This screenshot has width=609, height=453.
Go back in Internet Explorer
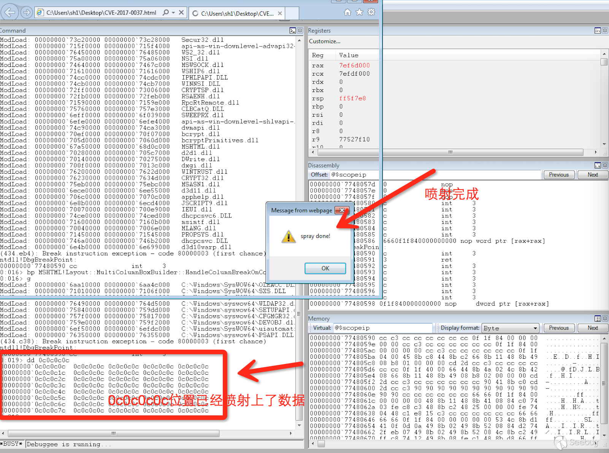pos(10,13)
